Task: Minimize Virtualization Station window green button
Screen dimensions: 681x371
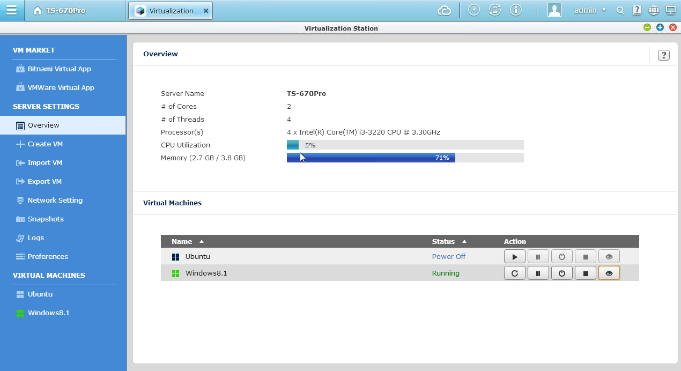Action: (647, 27)
